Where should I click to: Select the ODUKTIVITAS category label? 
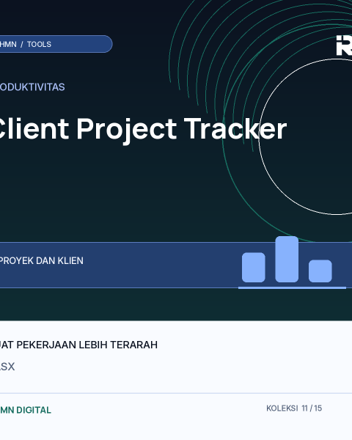point(32,87)
